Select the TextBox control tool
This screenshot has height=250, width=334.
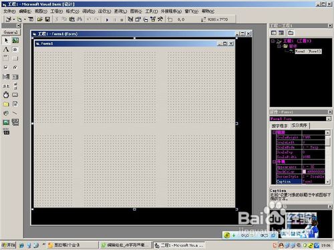15,49
